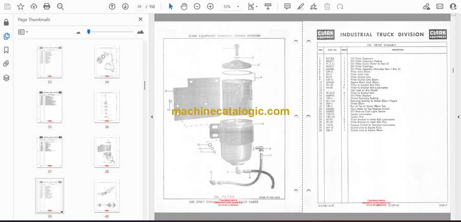Reduce thumbnail size small mountain icon
Screen dimensions: 461x222
coord(78,33)
